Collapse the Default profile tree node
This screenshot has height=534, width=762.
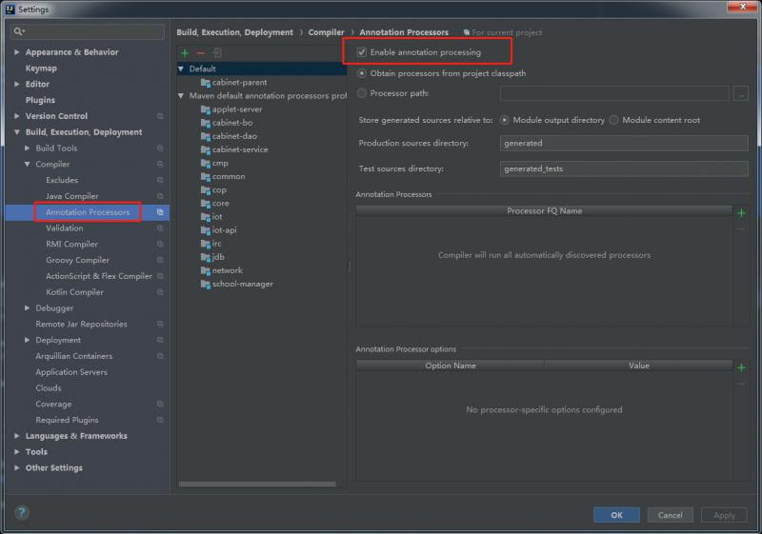coord(181,69)
